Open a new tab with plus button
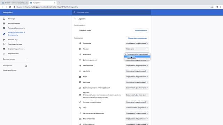223x125 pixels. pyautogui.click(x=59, y=3)
